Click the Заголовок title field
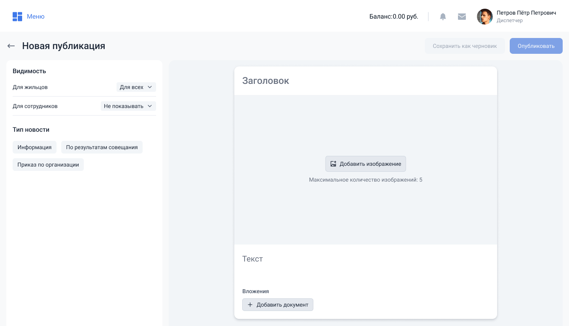The image size is (569, 326). click(x=365, y=81)
